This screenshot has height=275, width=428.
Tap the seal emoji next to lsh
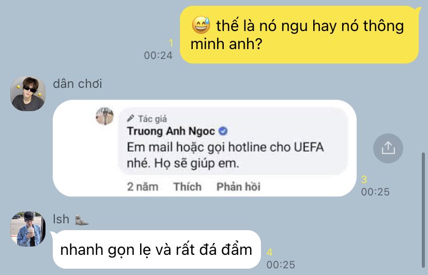(82, 220)
